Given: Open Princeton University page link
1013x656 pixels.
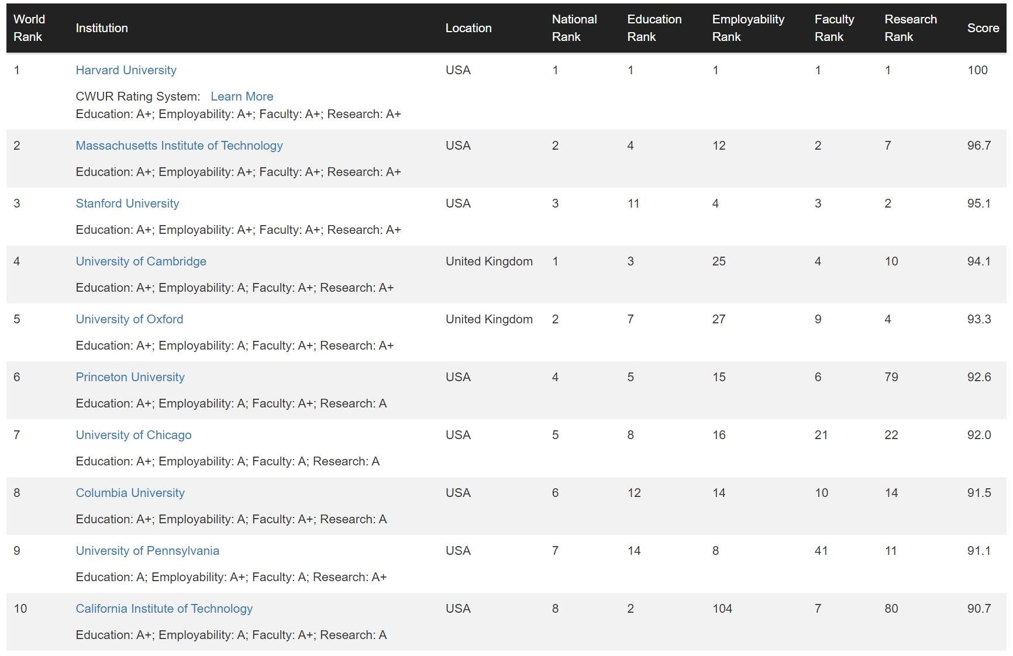Looking at the screenshot, I should pos(130,377).
